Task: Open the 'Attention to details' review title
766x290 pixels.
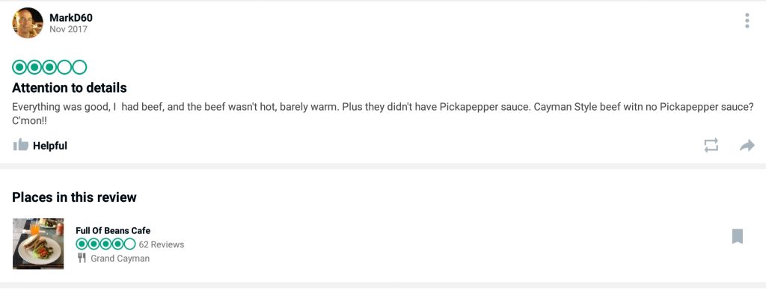Action: pos(70,88)
